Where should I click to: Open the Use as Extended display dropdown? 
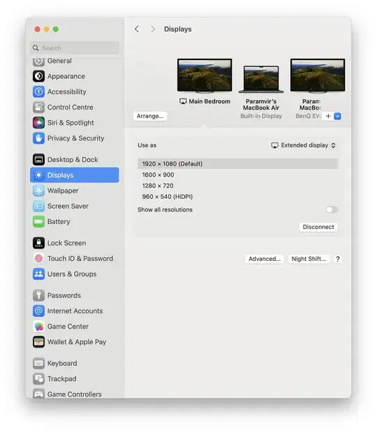tap(304, 145)
